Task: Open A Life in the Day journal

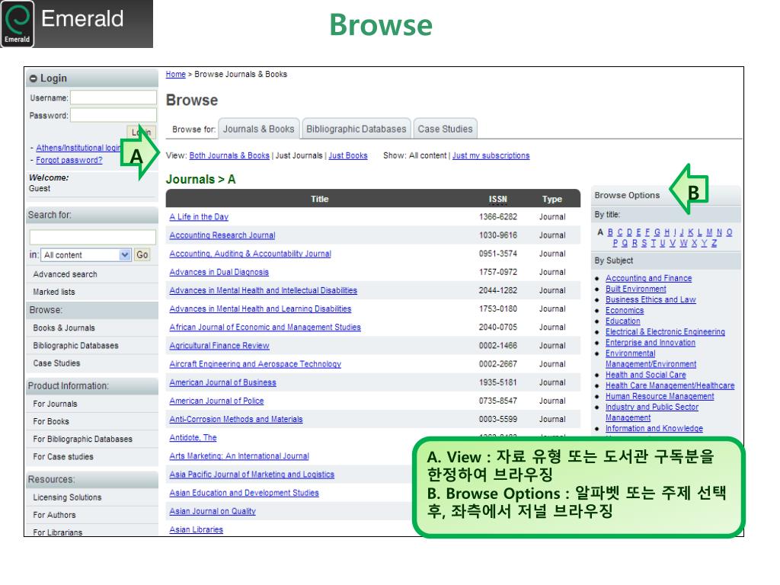Action: (x=199, y=217)
